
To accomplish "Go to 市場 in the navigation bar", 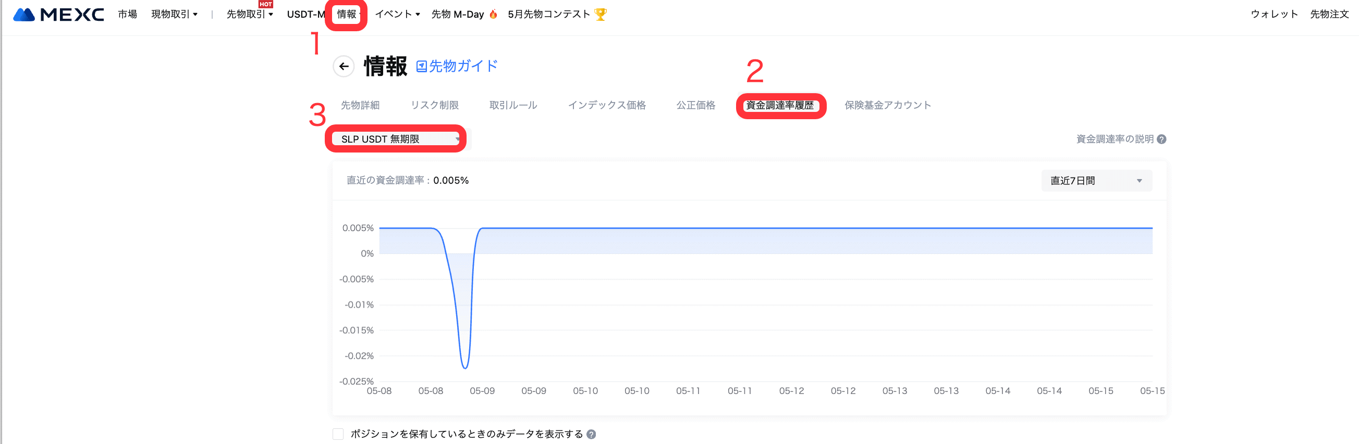I will click(127, 14).
